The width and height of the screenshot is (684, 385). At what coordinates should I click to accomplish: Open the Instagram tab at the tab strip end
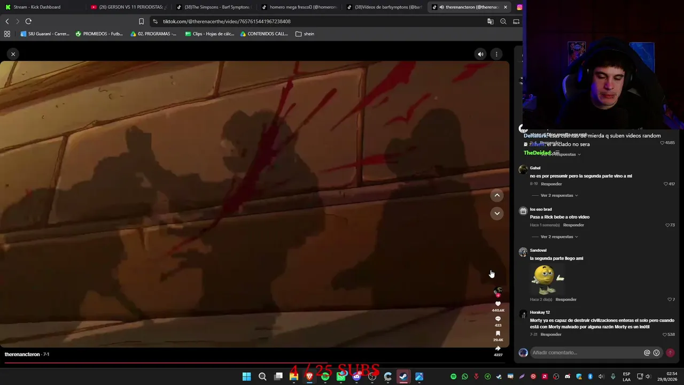[519, 7]
